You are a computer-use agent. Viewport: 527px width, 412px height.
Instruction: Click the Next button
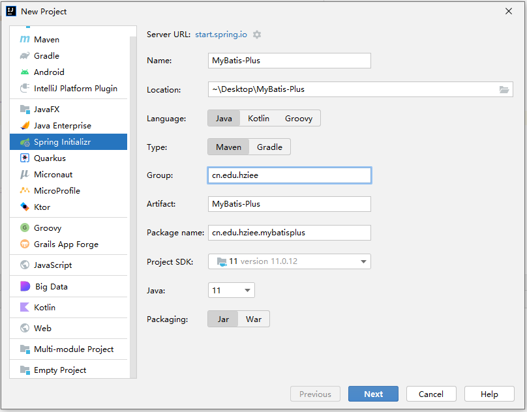point(373,394)
